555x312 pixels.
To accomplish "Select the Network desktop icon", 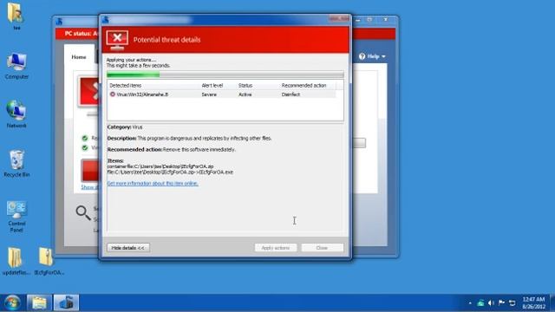I will [16, 114].
